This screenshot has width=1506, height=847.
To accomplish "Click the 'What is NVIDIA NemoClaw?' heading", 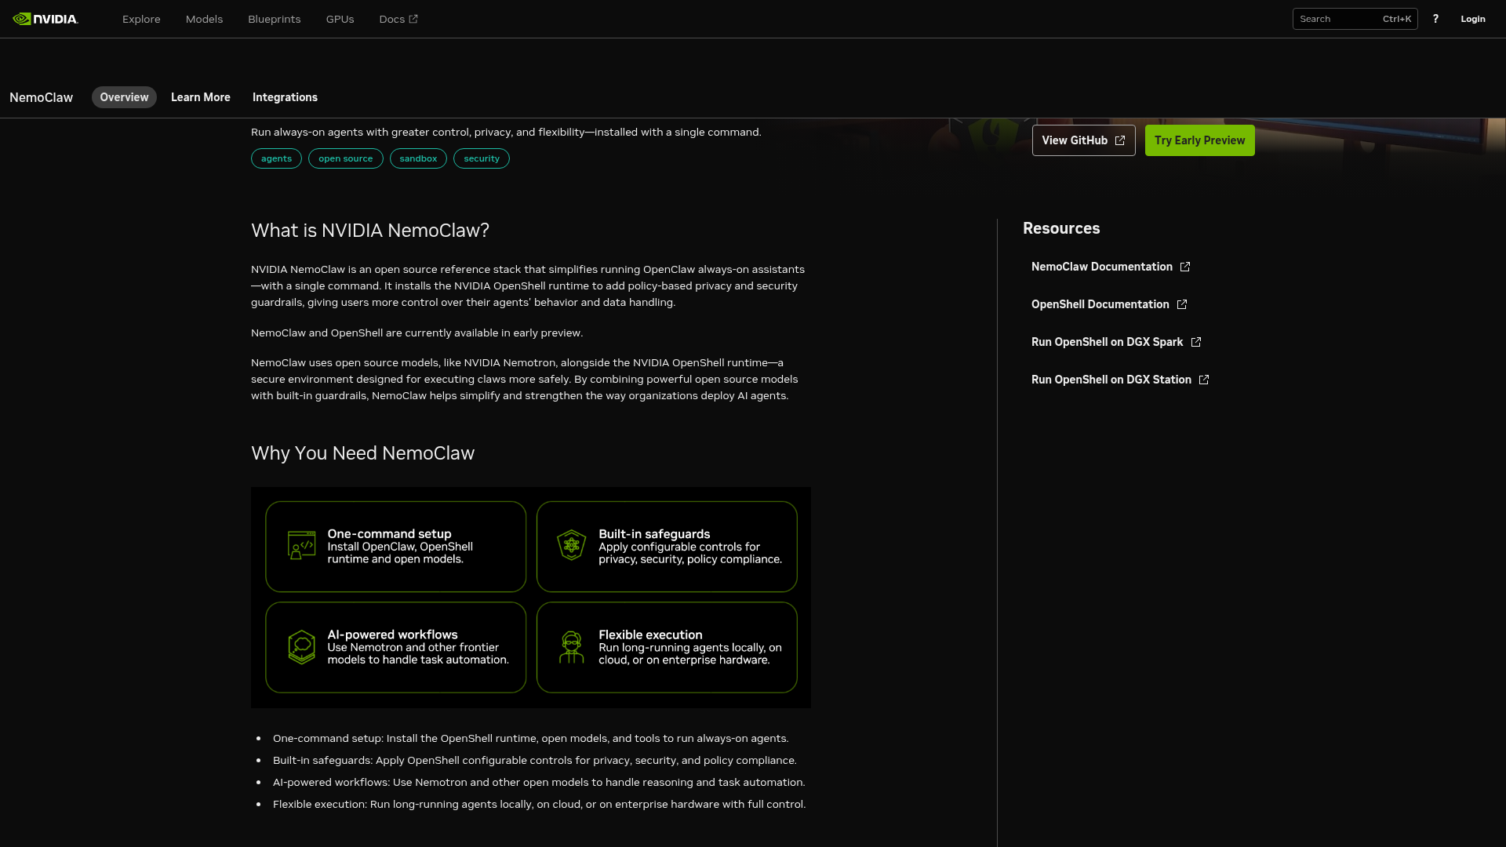I will [370, 231].
